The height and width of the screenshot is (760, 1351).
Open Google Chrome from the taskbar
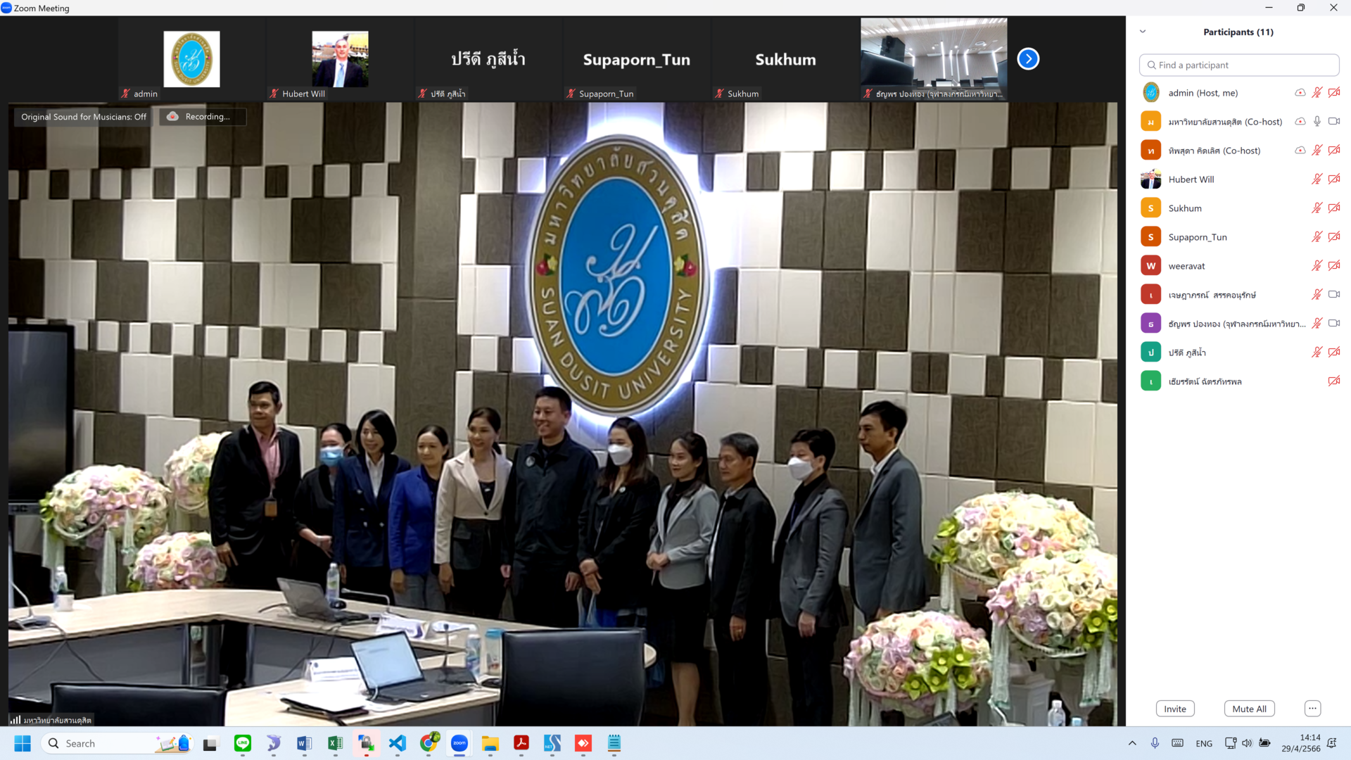[429, 743]
